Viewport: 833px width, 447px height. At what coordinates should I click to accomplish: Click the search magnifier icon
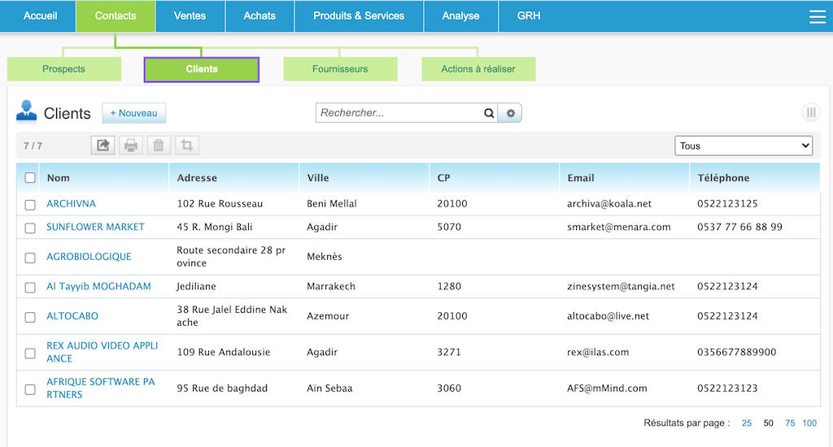pos(489,114)
